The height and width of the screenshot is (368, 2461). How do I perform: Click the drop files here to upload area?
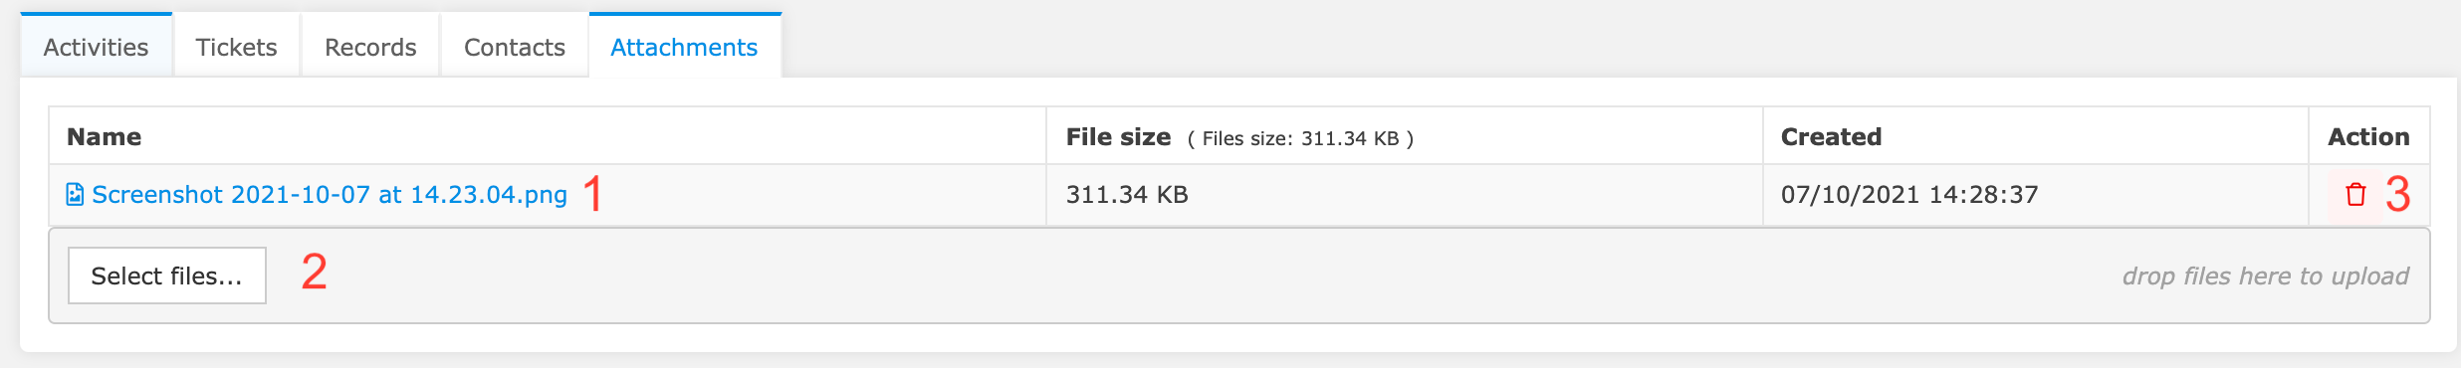(2265, 276)
